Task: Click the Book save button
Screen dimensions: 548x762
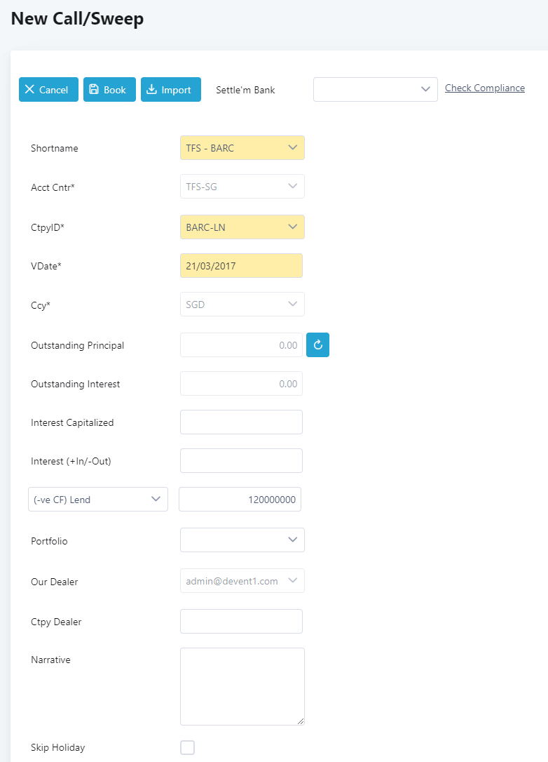Action: [x=109, y=90]
